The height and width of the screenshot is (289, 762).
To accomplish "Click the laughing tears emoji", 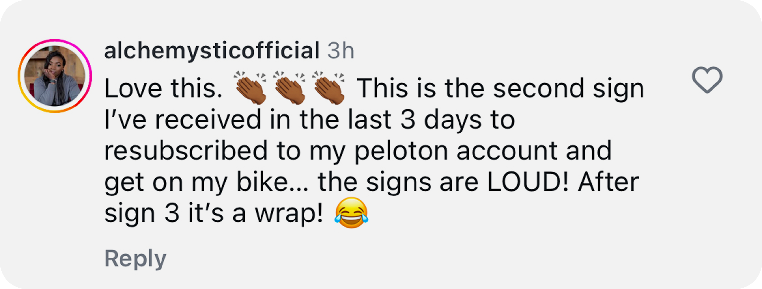I will (x=351, y=213).
